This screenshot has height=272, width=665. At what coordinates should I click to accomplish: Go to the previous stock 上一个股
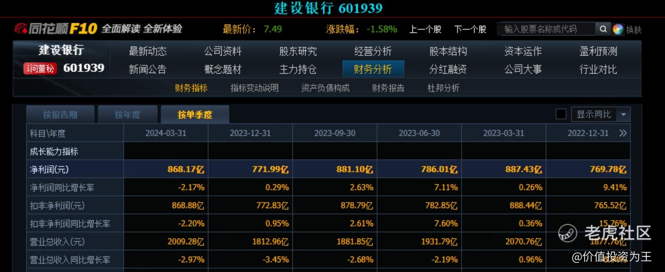pos(425,29)
